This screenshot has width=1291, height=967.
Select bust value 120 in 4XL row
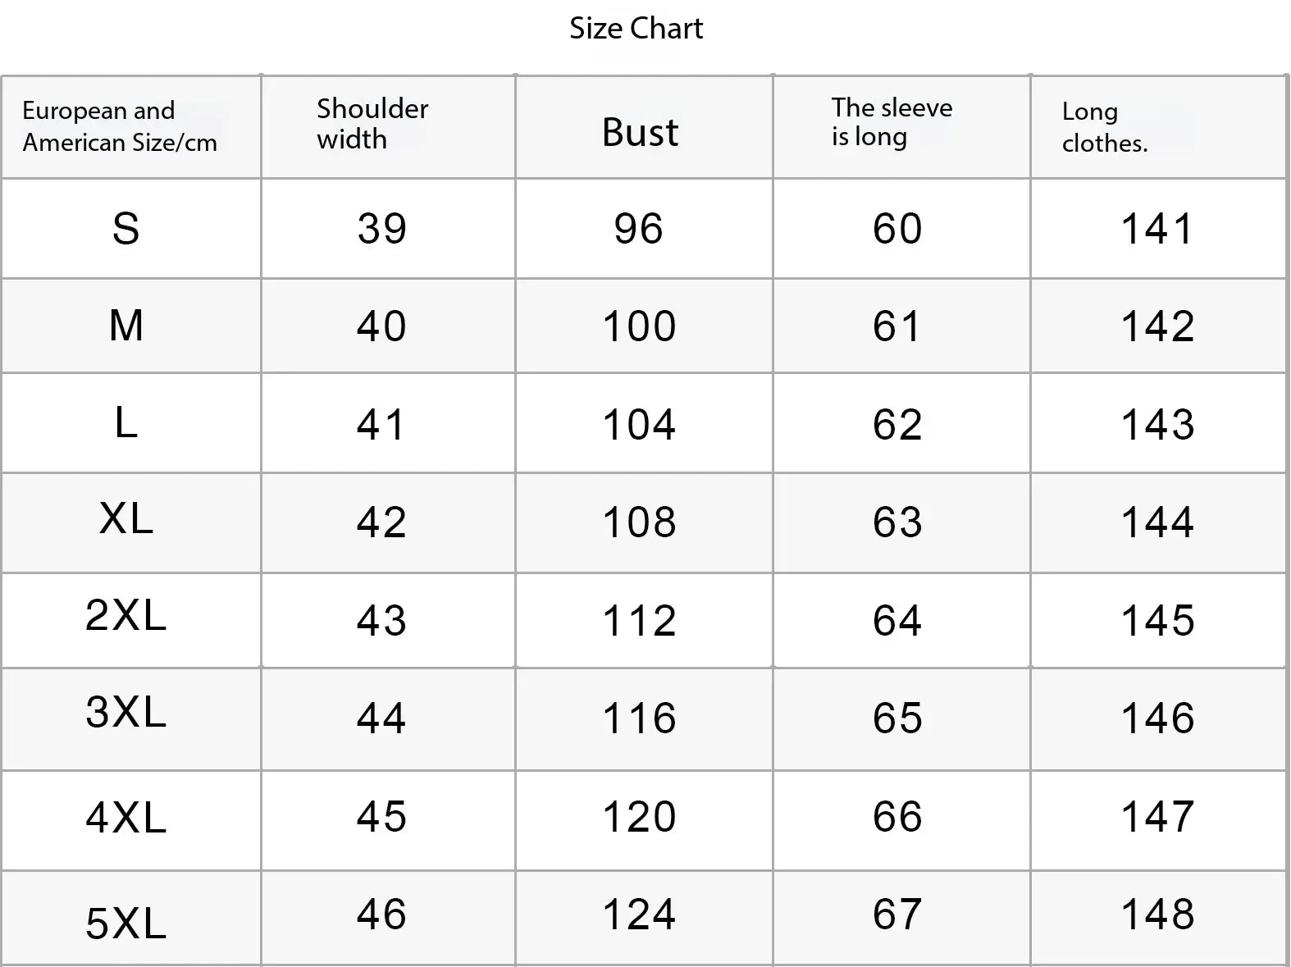click(x=640, y=817)
